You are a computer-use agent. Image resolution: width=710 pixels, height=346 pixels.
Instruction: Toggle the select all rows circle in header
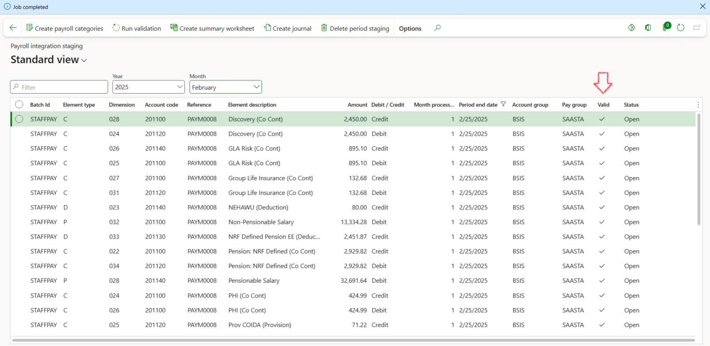pyautogui.click(x=19, y=105)
